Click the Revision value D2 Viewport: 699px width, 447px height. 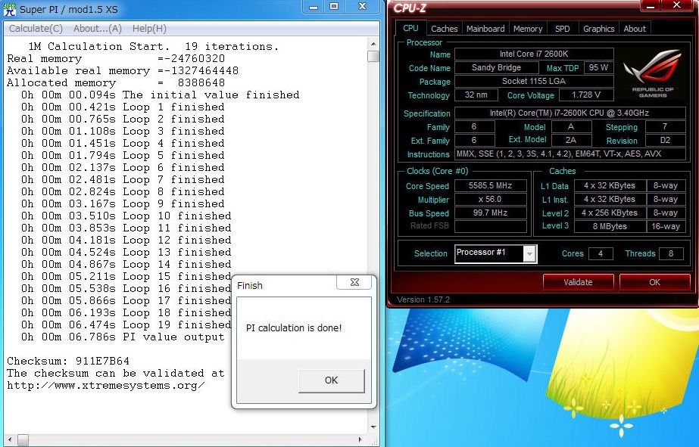(x=665, y=140)
